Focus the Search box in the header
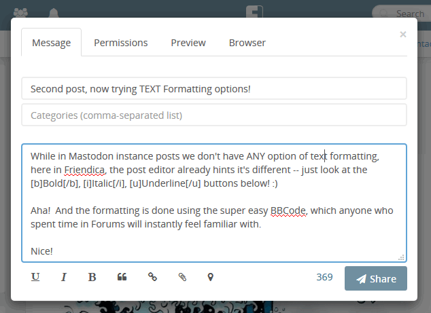Image resolution: width=431 pixels, height=313 pixels. (x=402, y=13)
